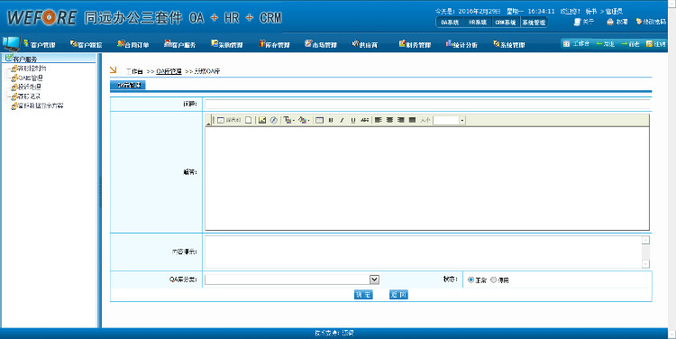Viewport: 676px width, 339px height.
Task: Toggle underline formatting
Action: (353, 120)
